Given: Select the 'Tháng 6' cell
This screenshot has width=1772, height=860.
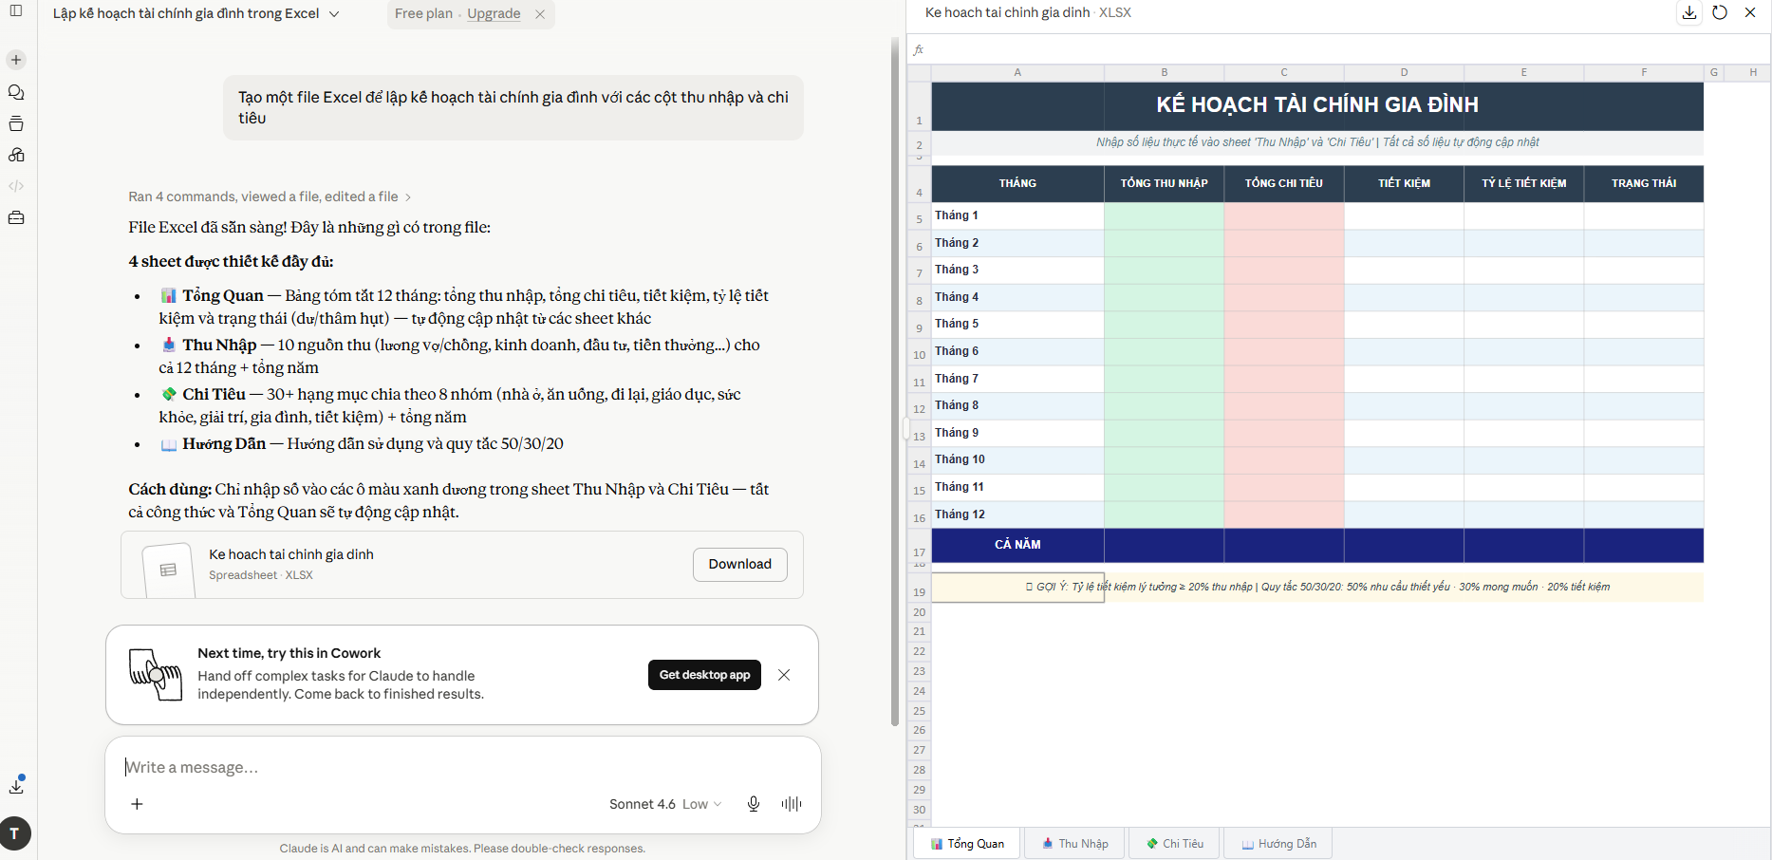Looking at the screenshot, I should (x=1017, y=351).
